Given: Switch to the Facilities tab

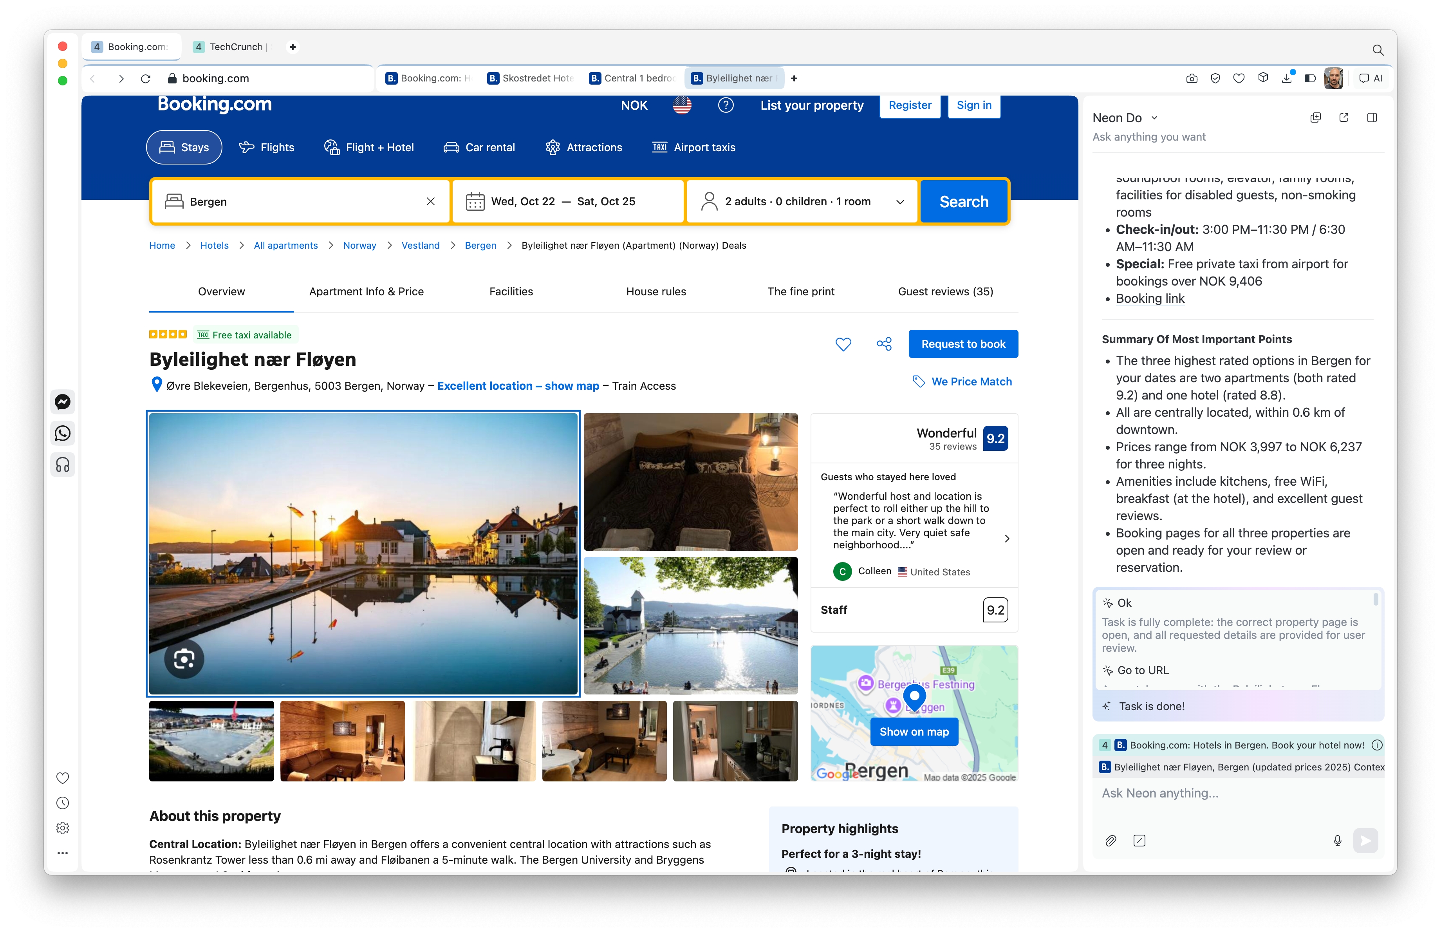Looking at the screenshot, I should coord(510,291).
